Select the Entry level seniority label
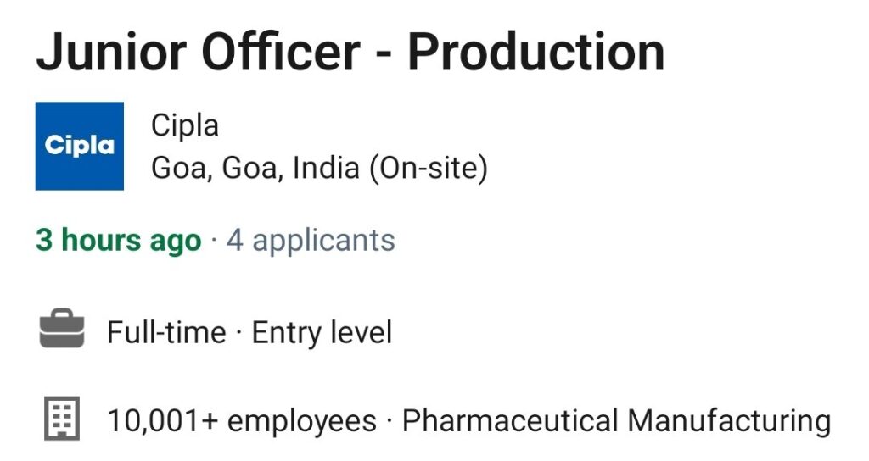869x461 pixels. point(322,332)
